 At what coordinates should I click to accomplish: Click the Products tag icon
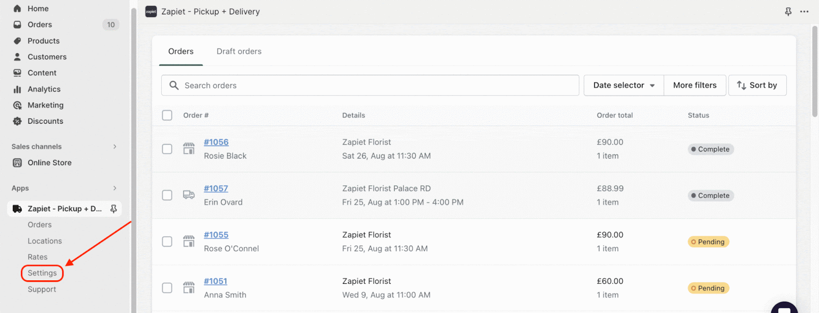[x=17, y=41]
